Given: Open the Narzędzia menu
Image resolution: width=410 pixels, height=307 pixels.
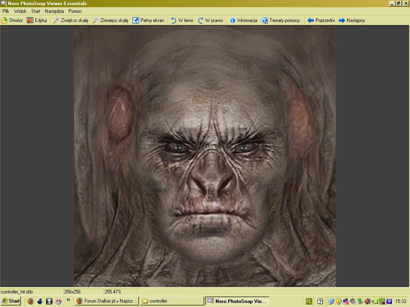Looking at the screenshot, I should click(54, 11).
